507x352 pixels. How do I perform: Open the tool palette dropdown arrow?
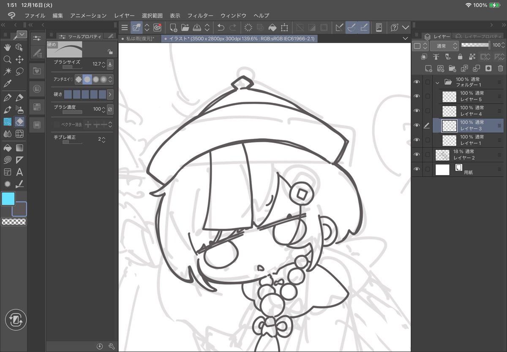(x=22, y=34)
